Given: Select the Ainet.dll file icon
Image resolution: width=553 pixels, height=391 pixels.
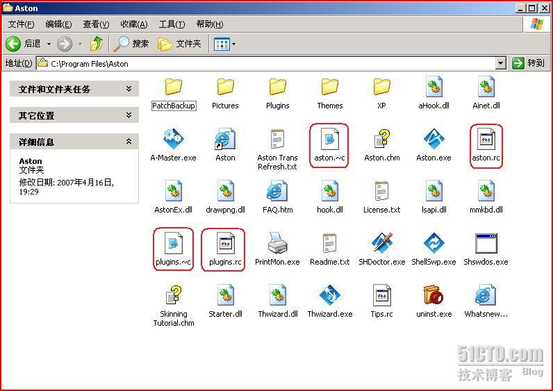Looking at the screenshot, I should click(x=486, y=87).
